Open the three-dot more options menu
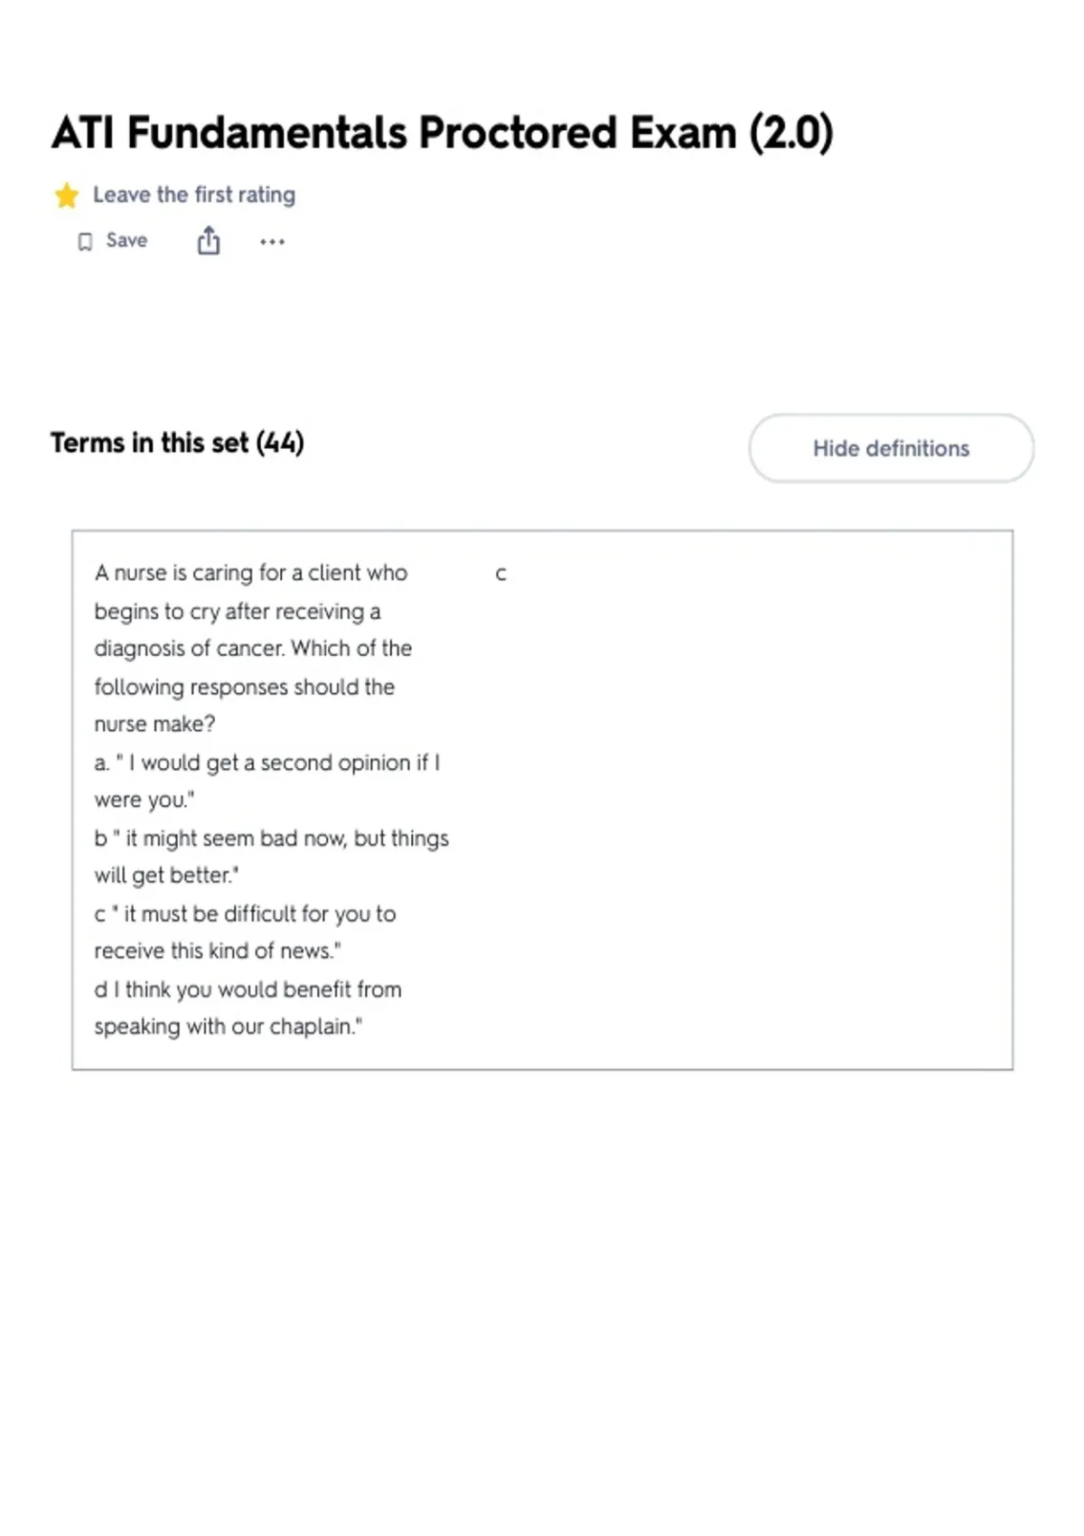This screenshot has width=1084, height=1536. [x=272, y=242]
